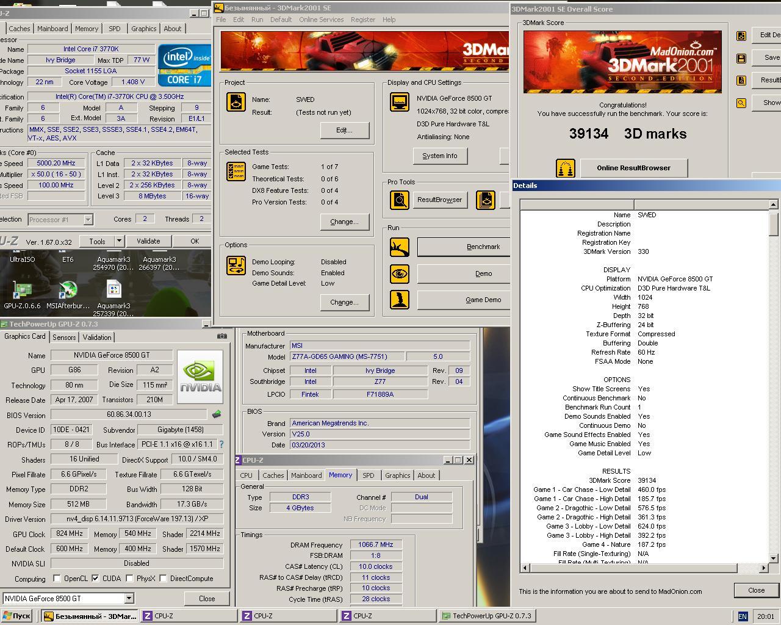Click the Display and CPU Settings monitor icon
The width and height of the screenshot is (781, 625).
point(400,102)
